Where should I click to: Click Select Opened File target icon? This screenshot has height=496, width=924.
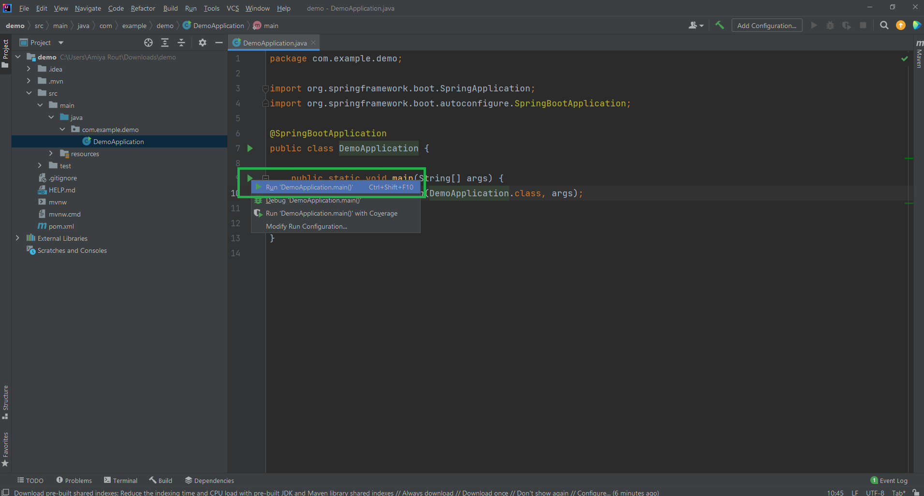pyautogui.click(x=148, y=43)
